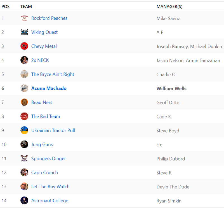224x210 pixels.
Task: Click the Acuna Machado team avatar
Action: [24, 88]
